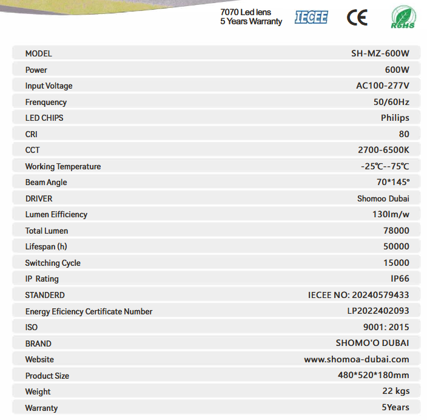Click the 5 Years Warranty heading text

250,22
